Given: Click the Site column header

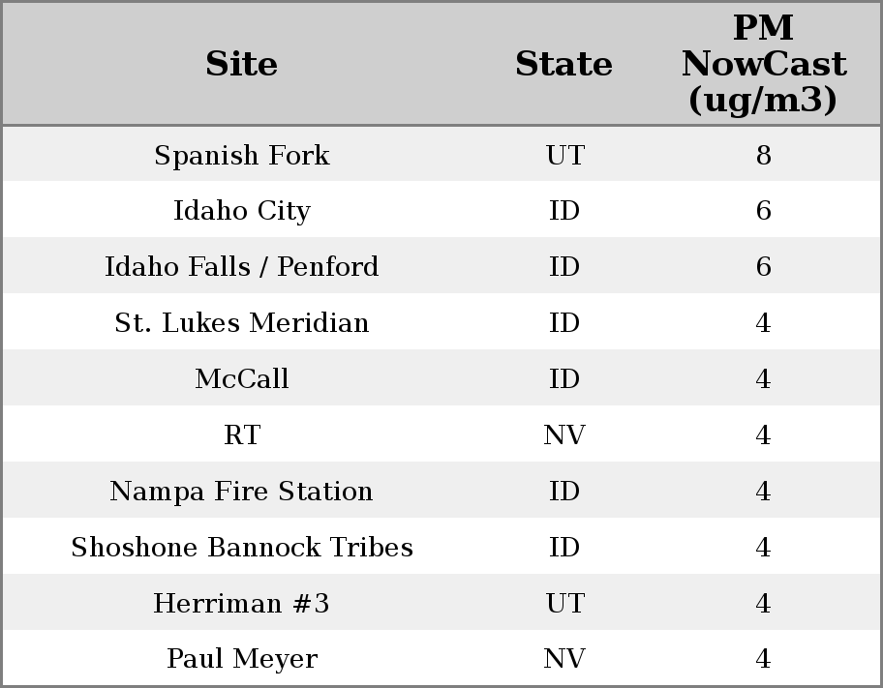Looking at the screenshot, I should (241, 65).
